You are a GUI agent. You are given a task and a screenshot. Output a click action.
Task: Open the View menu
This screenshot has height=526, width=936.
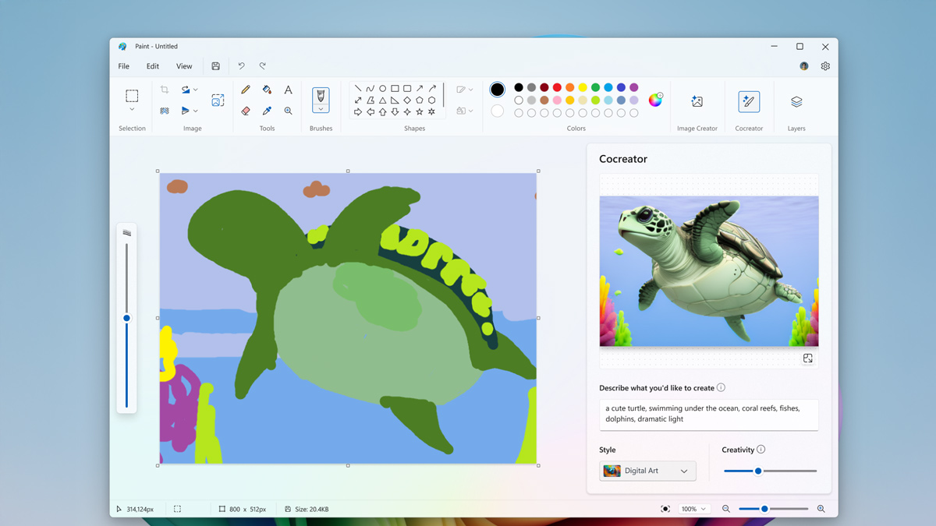[184, 66]
